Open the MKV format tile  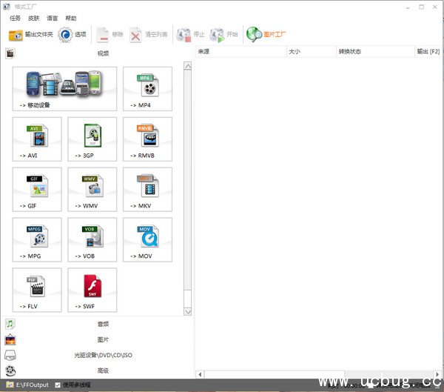tap(147, 189)
